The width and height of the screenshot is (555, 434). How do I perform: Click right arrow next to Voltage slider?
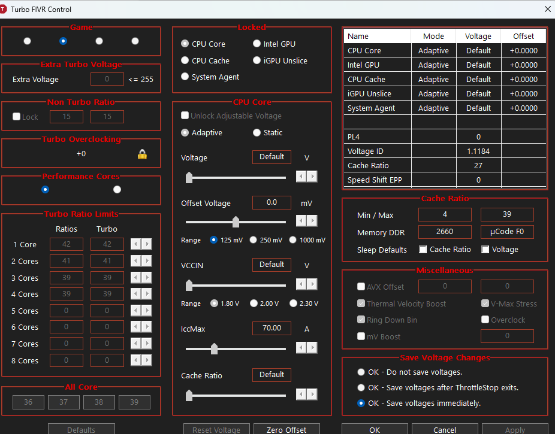coord(312,177)
